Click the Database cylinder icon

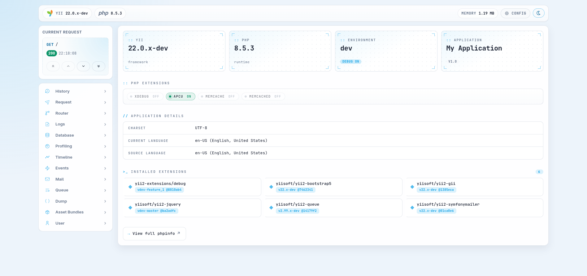pyautogui.click(x=47, y=135)
